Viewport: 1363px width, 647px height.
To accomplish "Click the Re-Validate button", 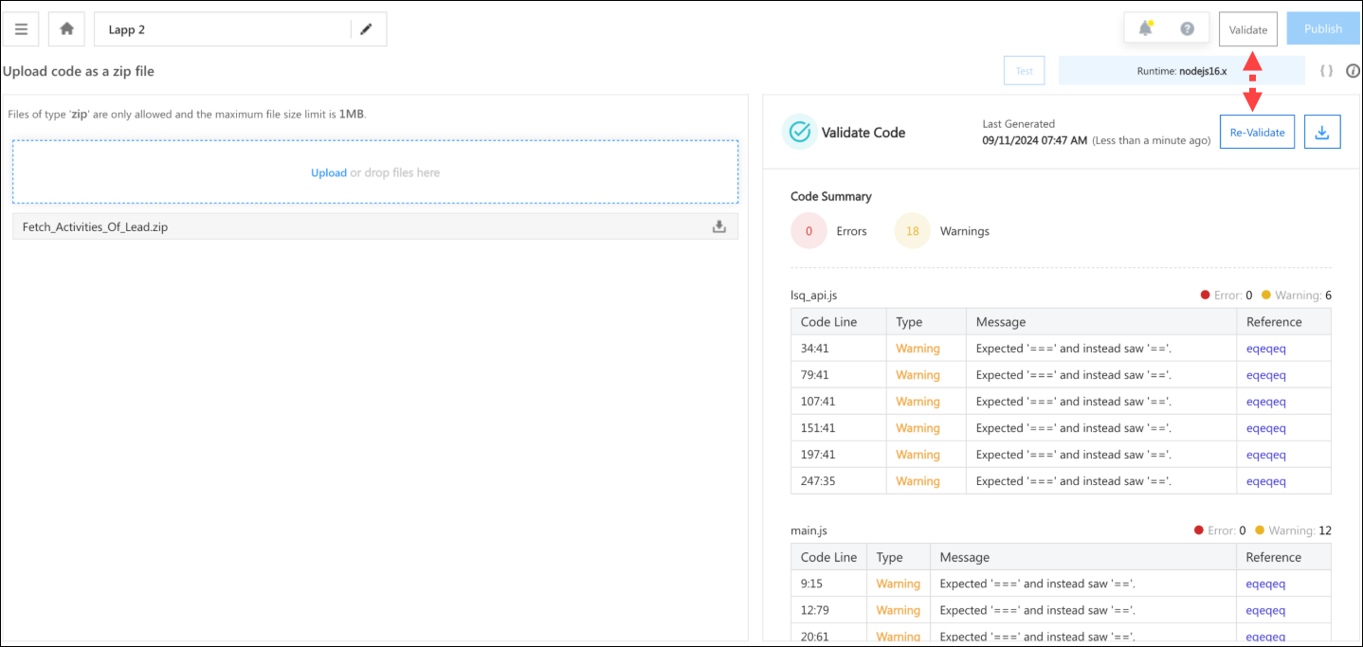I will coord(1257,133).
